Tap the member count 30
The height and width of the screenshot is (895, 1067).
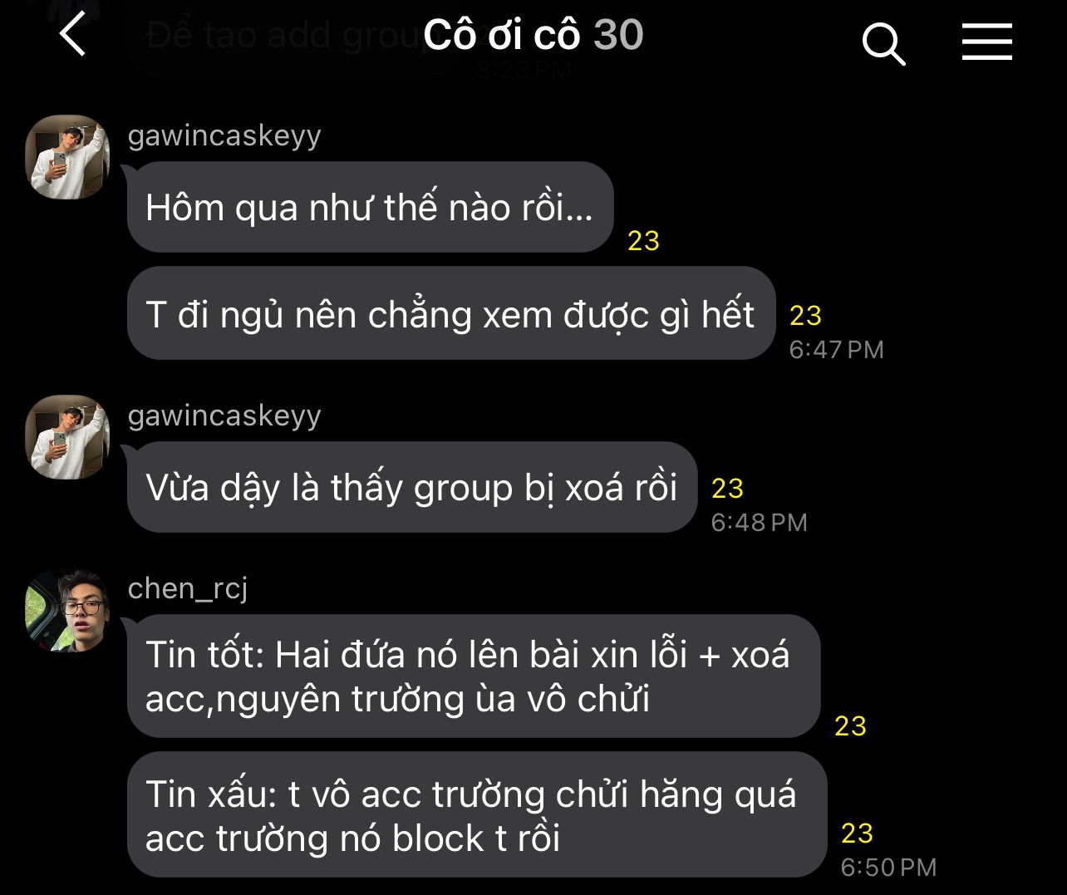(x=618, y=36)
